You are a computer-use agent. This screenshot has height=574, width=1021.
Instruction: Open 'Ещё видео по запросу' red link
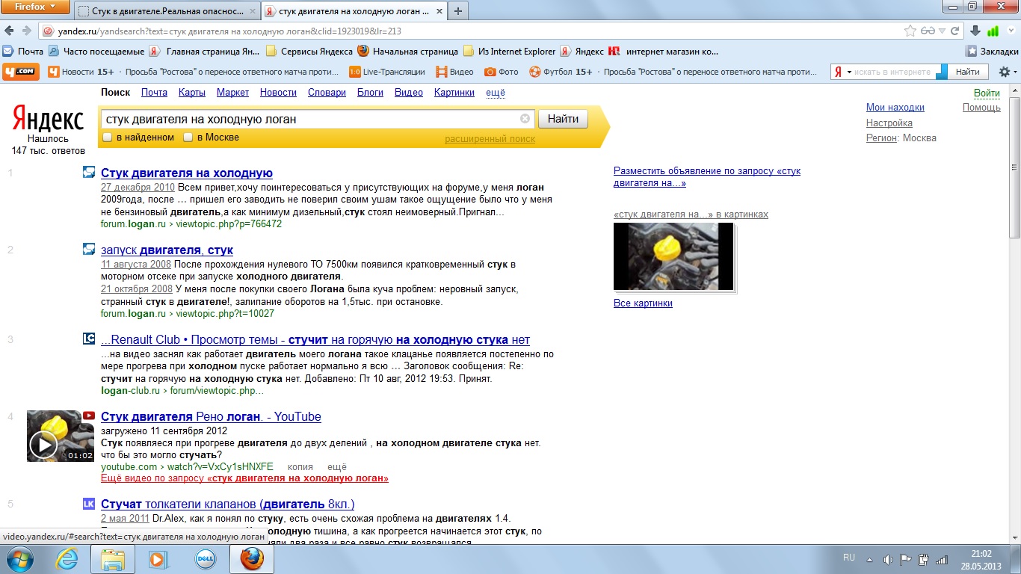(244, 478)
